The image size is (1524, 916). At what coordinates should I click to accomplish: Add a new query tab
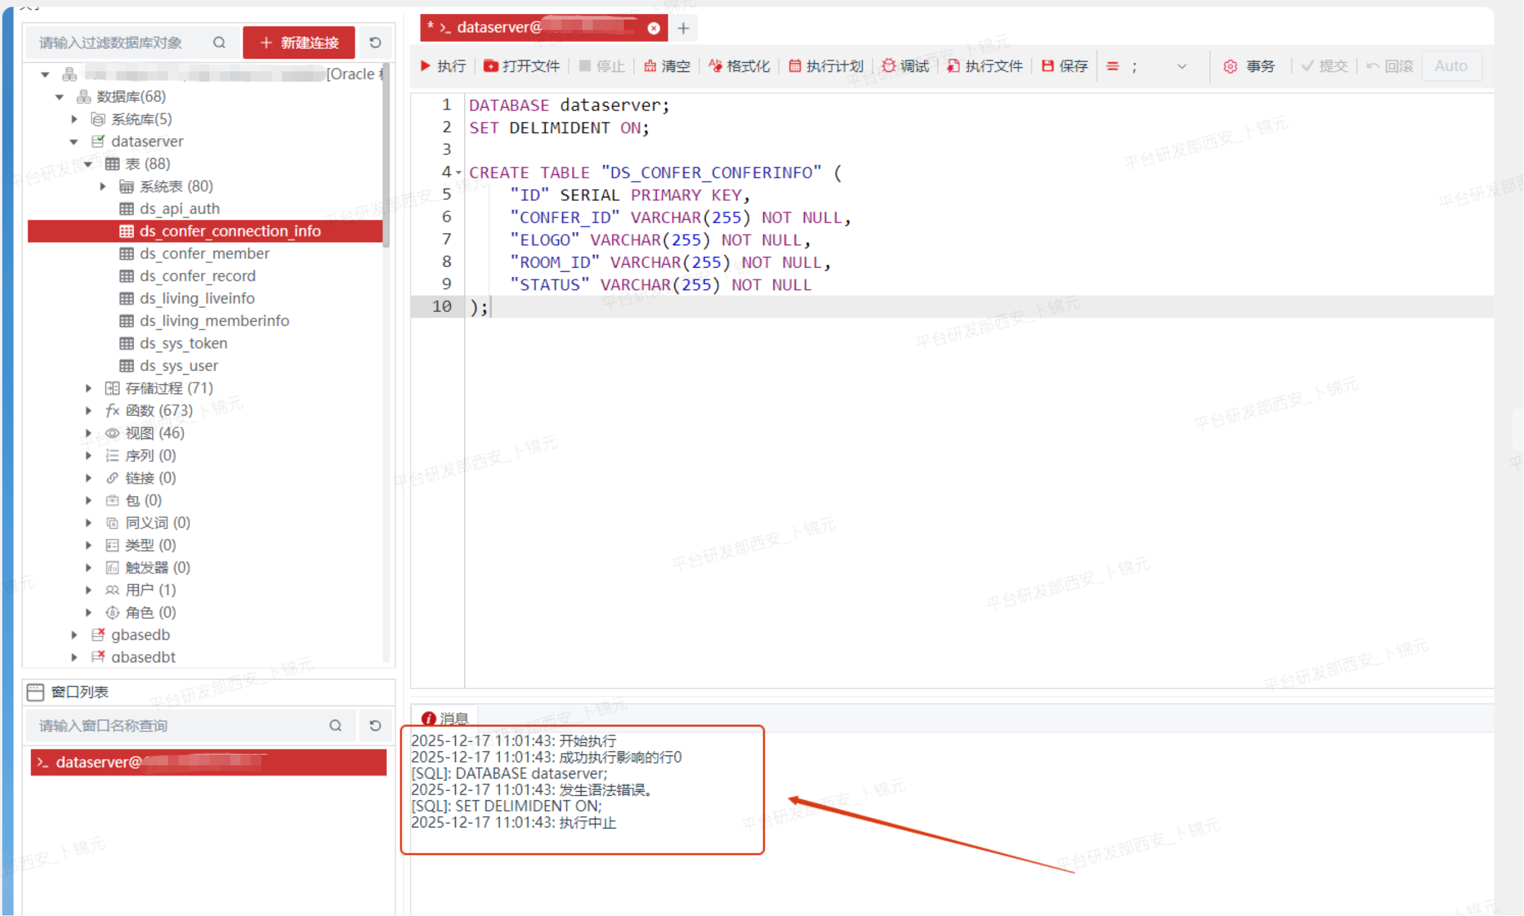[x=683, y=28]
